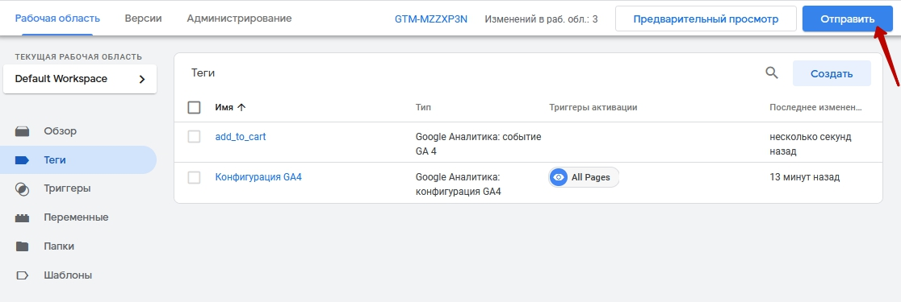Open tag search magnifier icon
The width and height of the screenshot is (901, 302).
coord(772,72)
